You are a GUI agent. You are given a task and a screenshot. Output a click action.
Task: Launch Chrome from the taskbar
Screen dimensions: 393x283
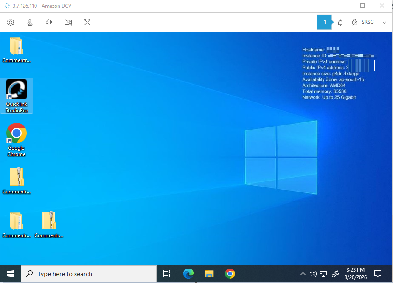coord(230,274)
